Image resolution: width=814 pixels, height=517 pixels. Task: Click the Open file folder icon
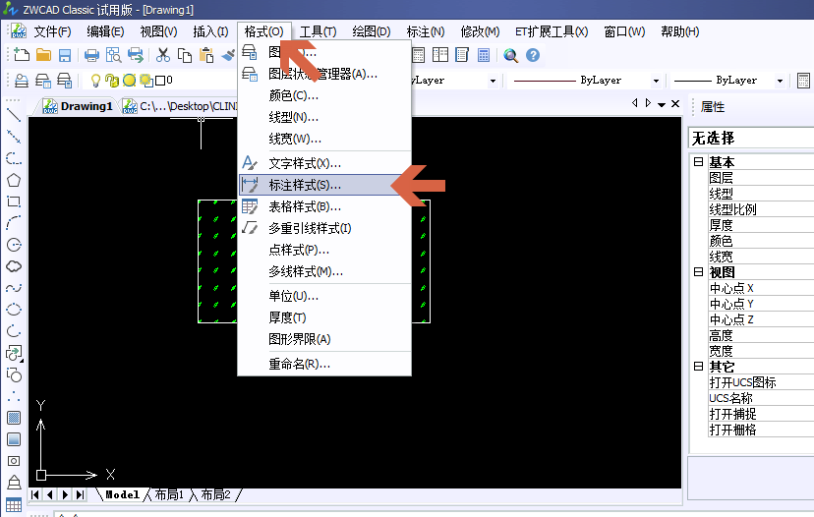pyautogui.click(x=43, y=55)
